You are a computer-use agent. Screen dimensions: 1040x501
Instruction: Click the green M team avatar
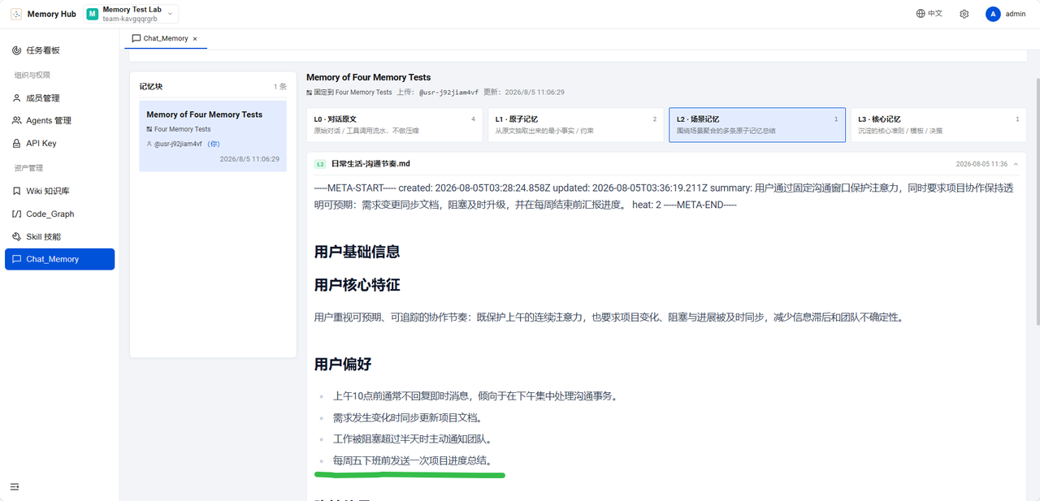(x=93, y=14)
